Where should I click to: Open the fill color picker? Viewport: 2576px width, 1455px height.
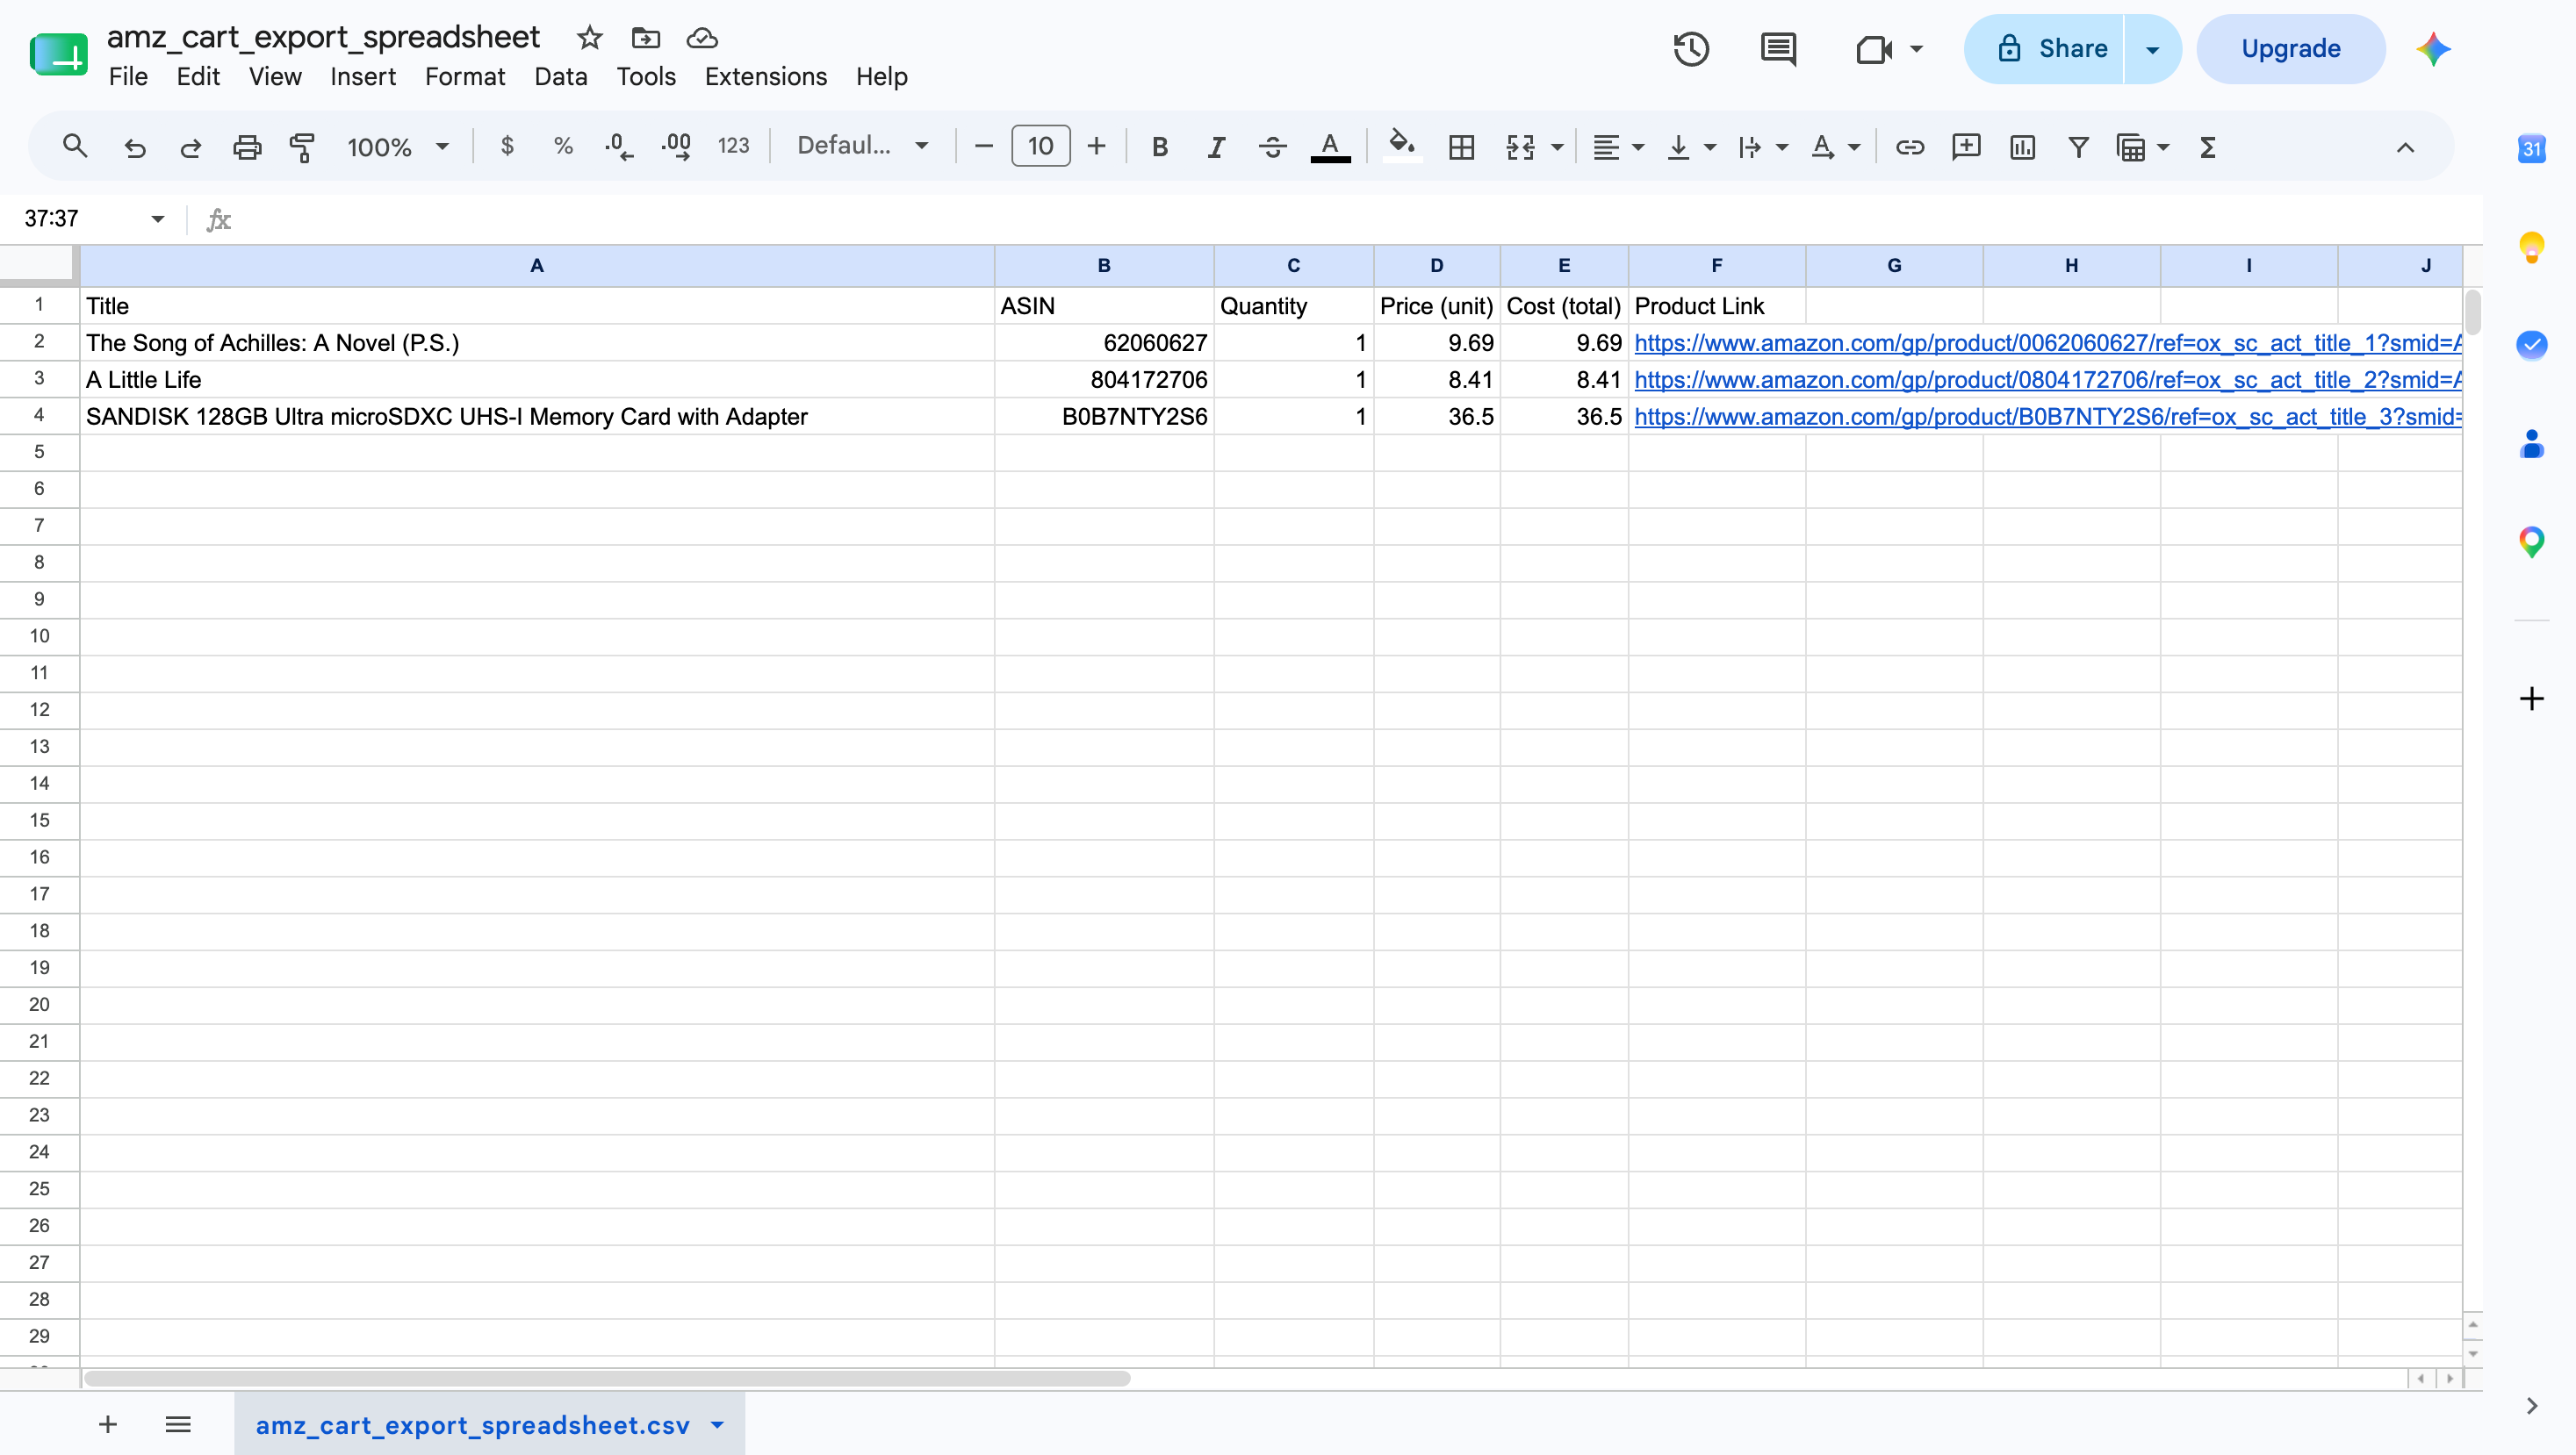(1402, 147)
